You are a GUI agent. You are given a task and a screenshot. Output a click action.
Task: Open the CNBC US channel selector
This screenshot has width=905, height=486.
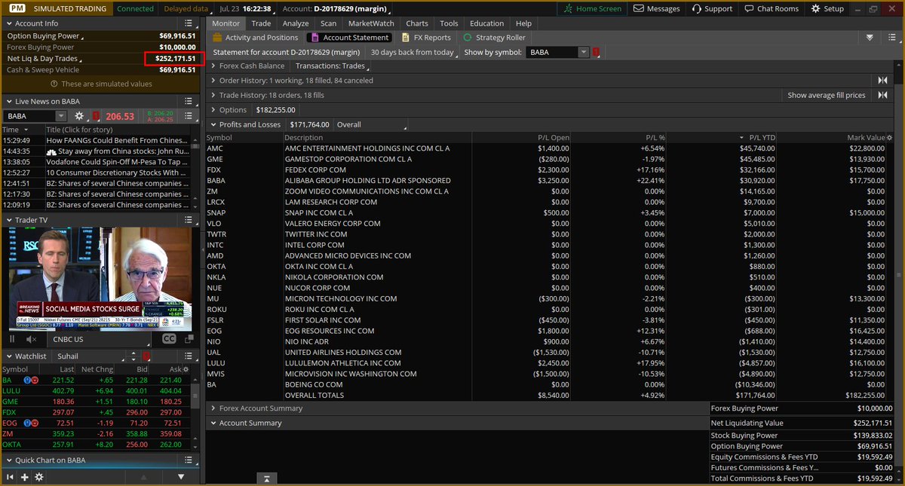pos(99,339)
